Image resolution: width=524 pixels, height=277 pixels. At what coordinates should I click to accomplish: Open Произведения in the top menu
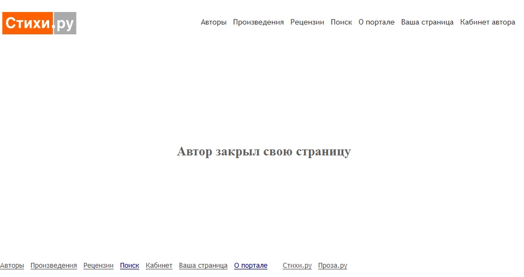point(258,22)
